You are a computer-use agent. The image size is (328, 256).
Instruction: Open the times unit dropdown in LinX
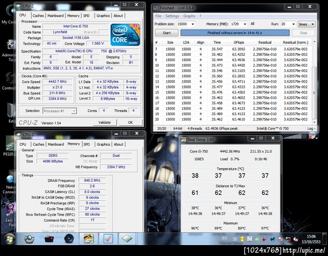click(x=307, y=24)
